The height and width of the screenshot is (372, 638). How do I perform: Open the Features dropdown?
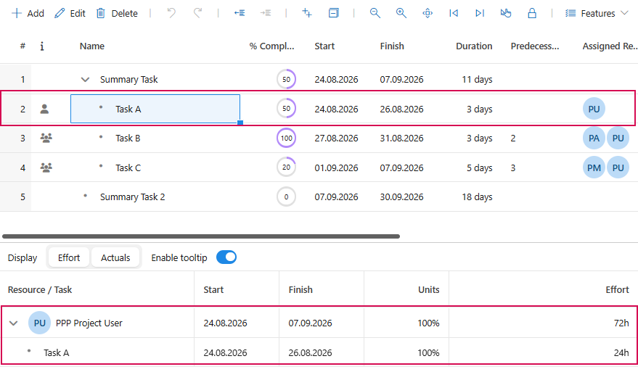pyautogui.click(x=597, y=14)
